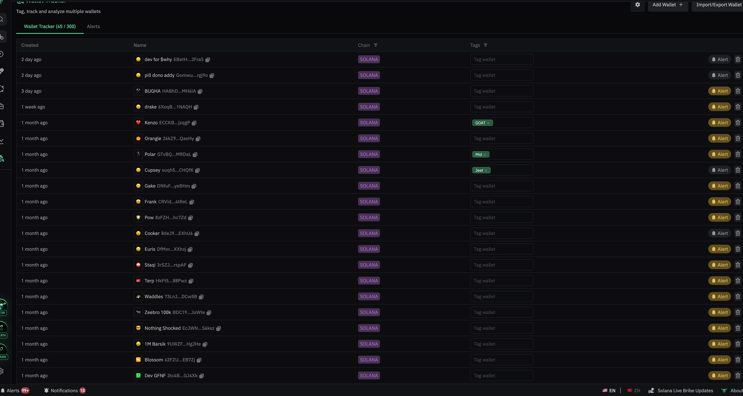Toggle the Alert bell for pill dono addy
The width and height of the screenshot is (743, 396).
coord(719,75)
